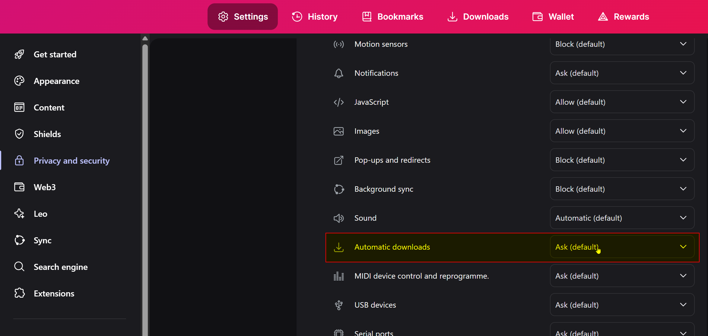708x336 pixels.
Task: Open the Pop-ups and redirects dropdown
Action: 622,160
